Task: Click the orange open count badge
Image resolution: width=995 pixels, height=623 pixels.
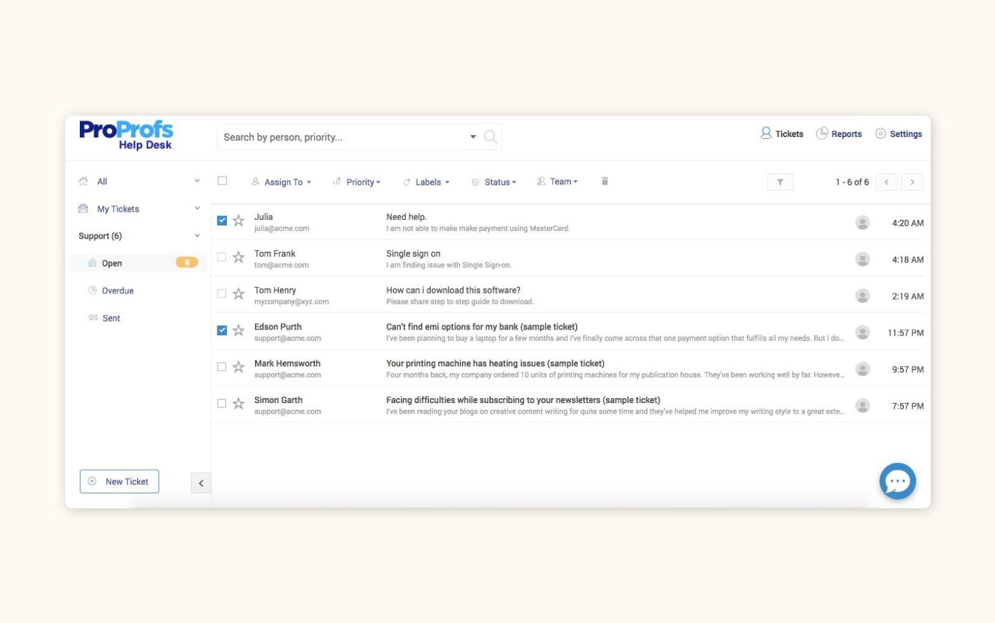Action: pos(187,262)
